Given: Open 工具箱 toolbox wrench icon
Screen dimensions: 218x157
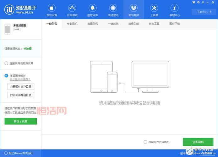Looking at the screenshot, I should pyautogui.click(x=154, y=8).
